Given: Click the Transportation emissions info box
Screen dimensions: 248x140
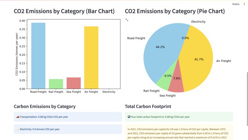Looking at the screenshot, I should point(68,117).
